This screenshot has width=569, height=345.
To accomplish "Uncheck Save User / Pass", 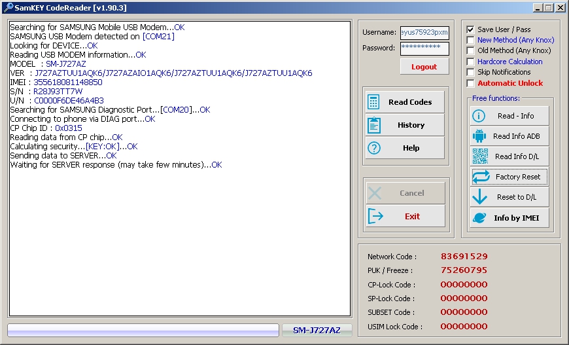I will point(470,29).
